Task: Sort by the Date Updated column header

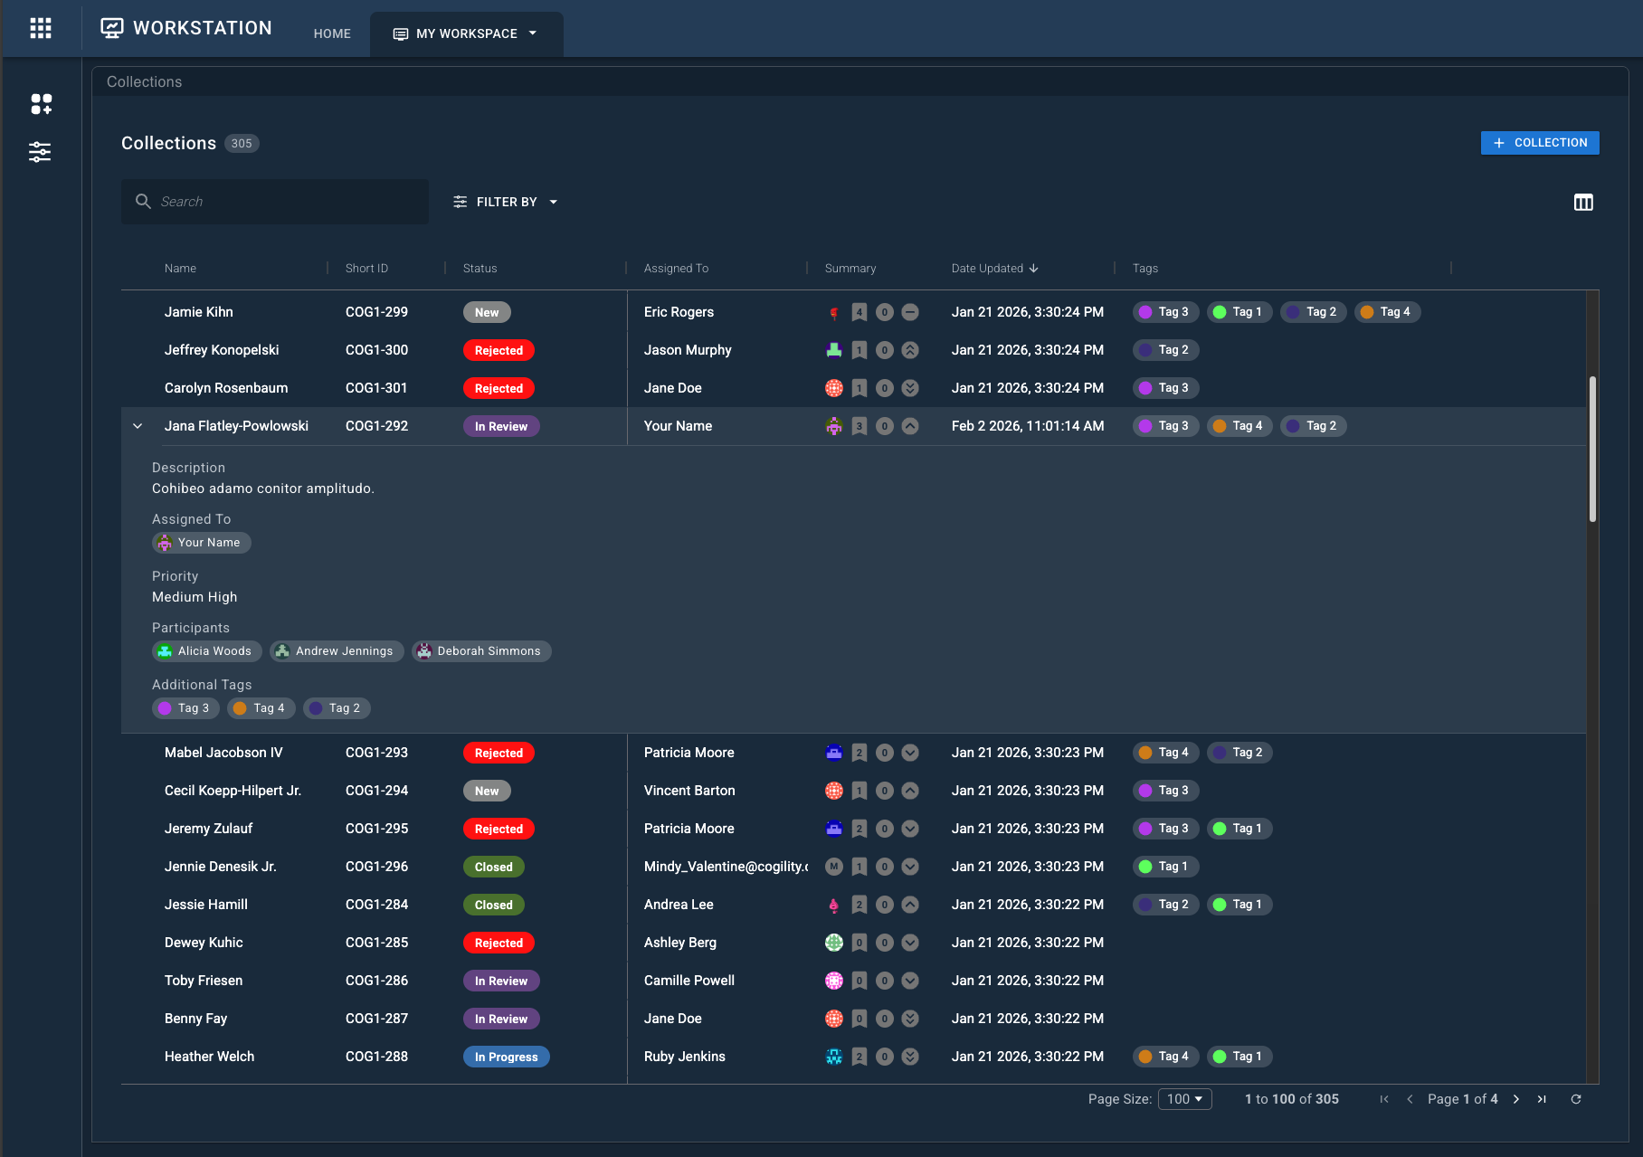Action: 986,268
